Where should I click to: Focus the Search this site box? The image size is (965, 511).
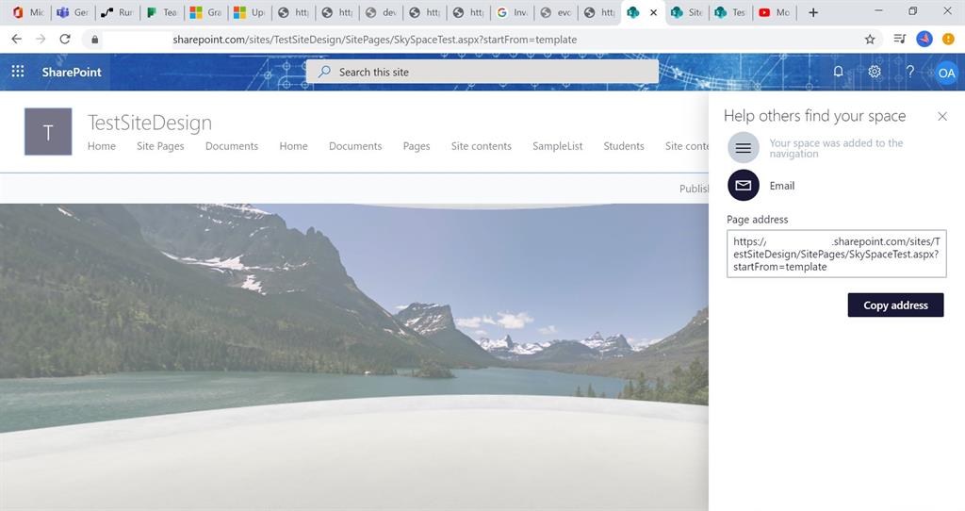click(482, 72)
